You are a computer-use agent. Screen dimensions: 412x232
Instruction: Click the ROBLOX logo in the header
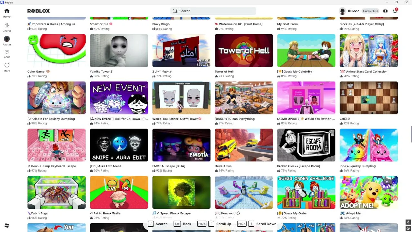point(39,11)
